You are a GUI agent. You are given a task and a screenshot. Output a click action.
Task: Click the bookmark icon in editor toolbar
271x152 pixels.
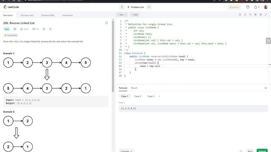(240, 15)
